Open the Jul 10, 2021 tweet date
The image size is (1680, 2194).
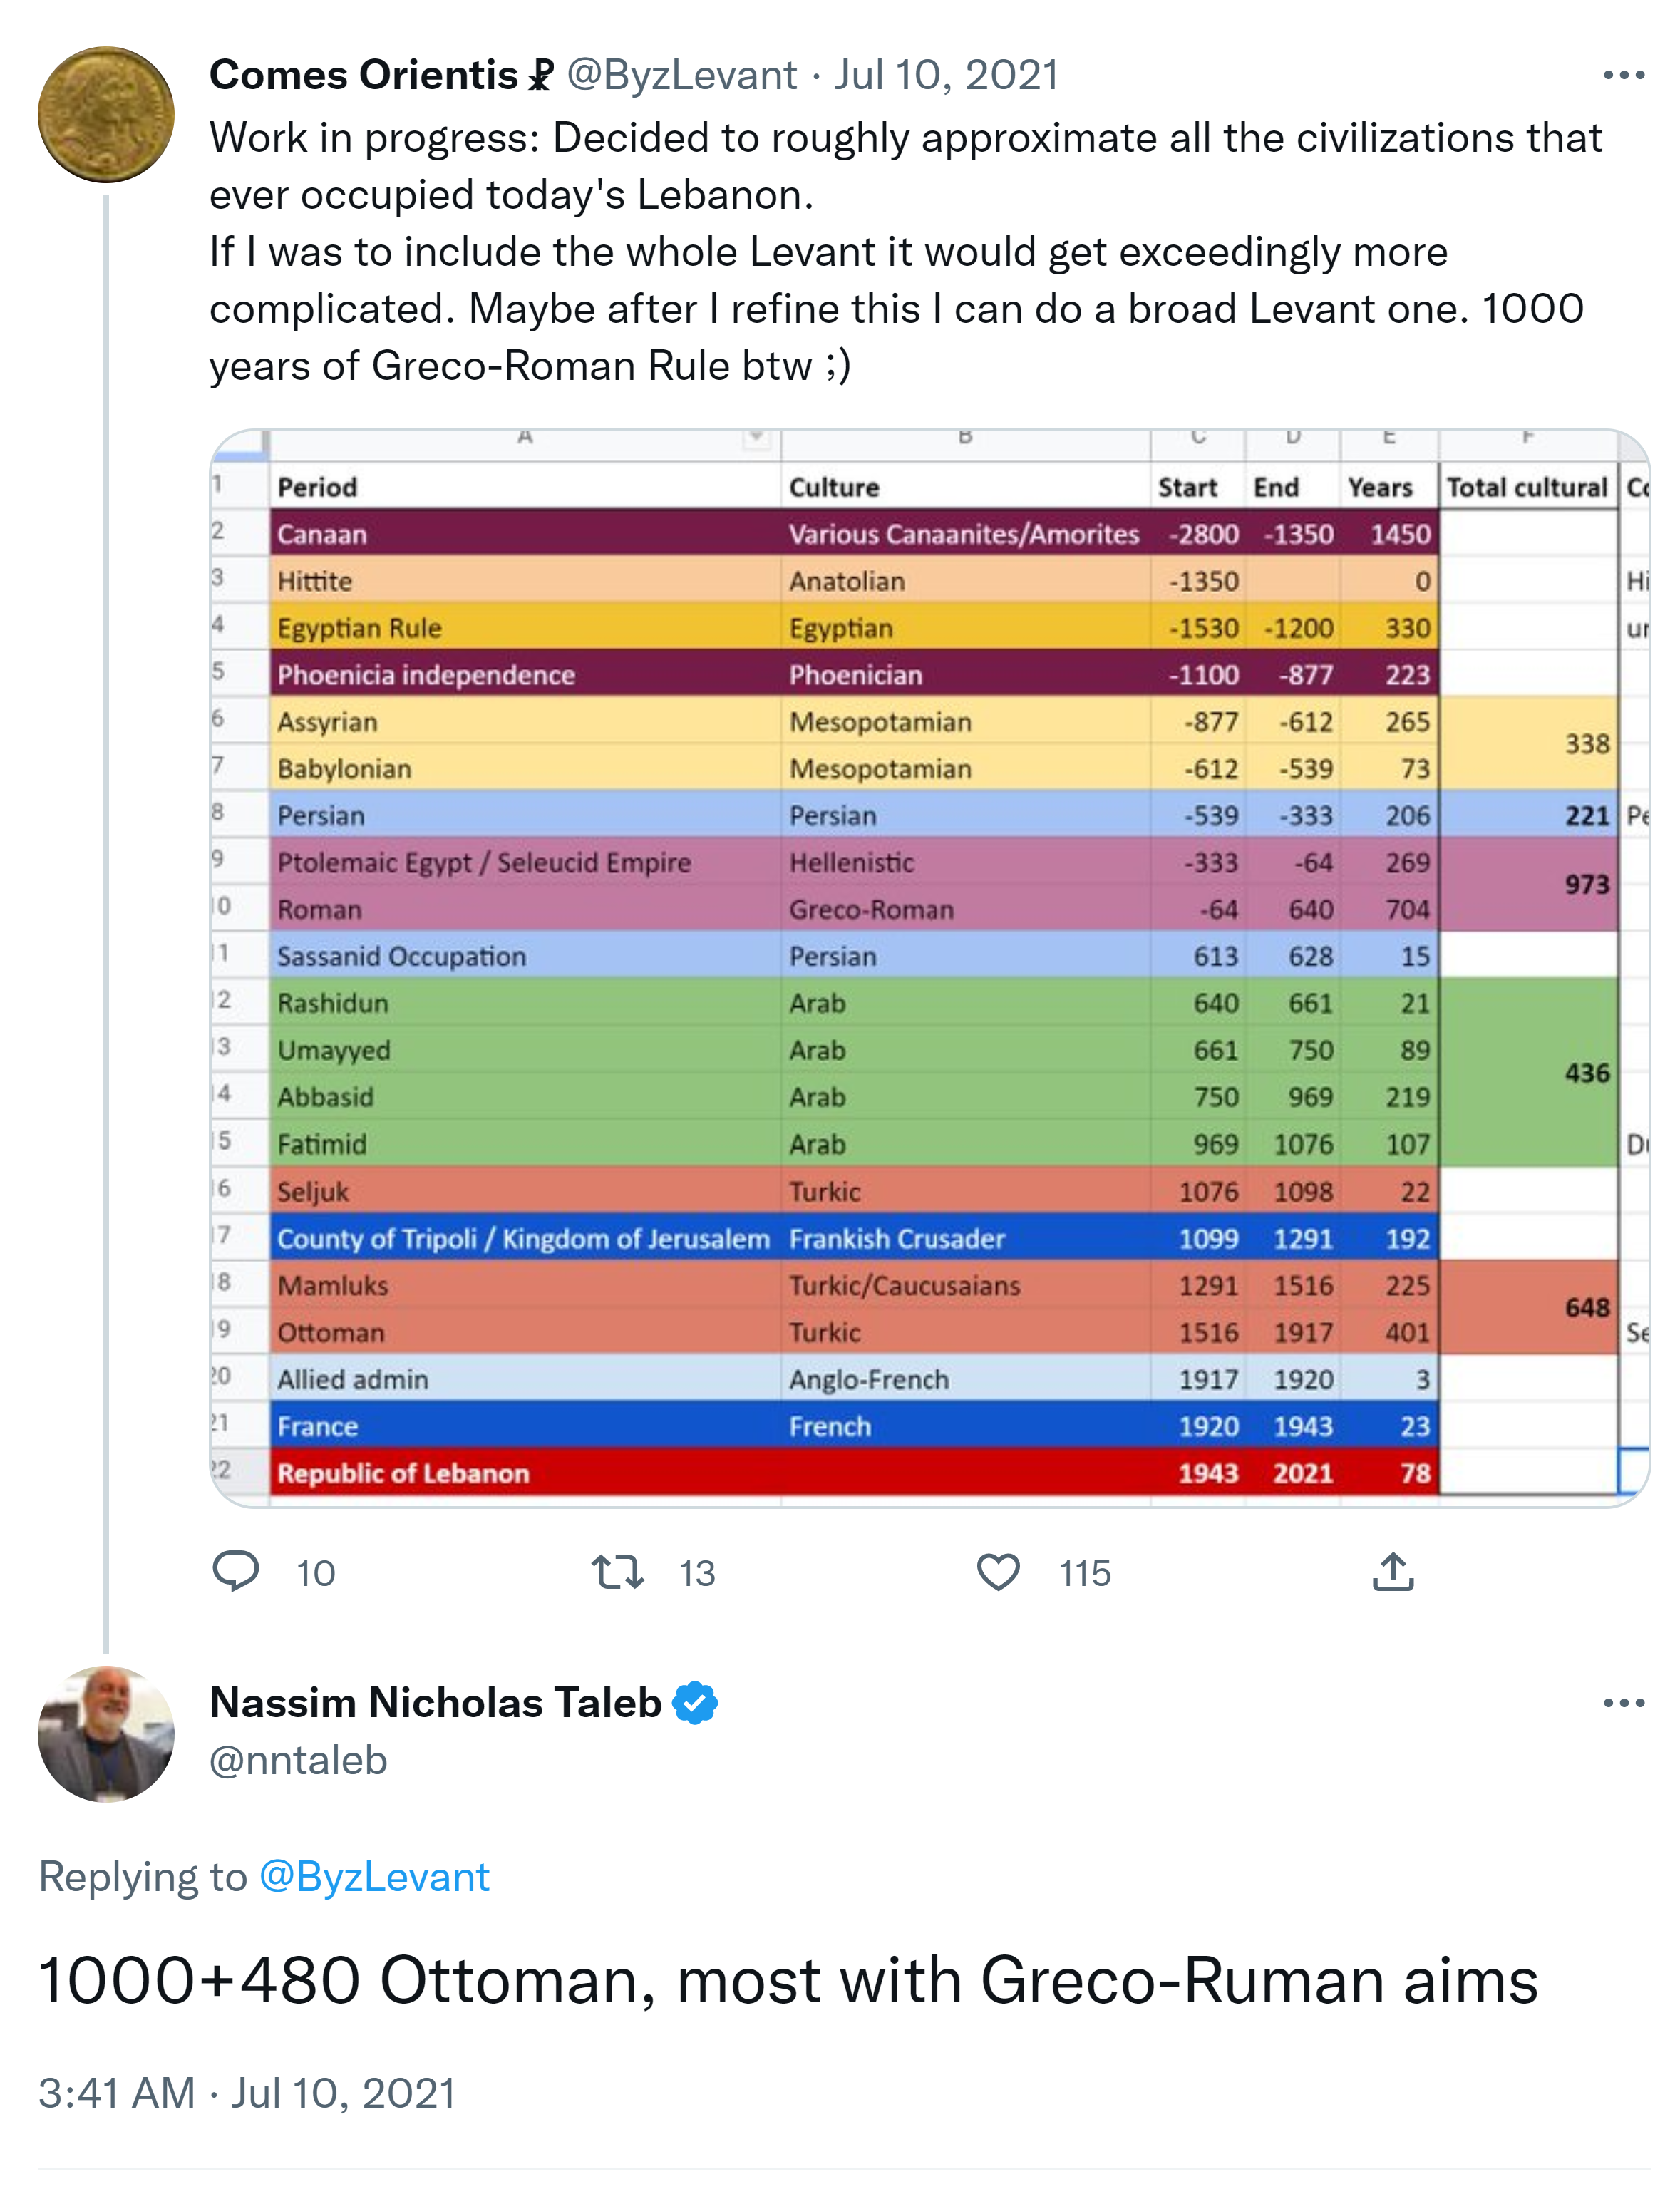[946, 76]
